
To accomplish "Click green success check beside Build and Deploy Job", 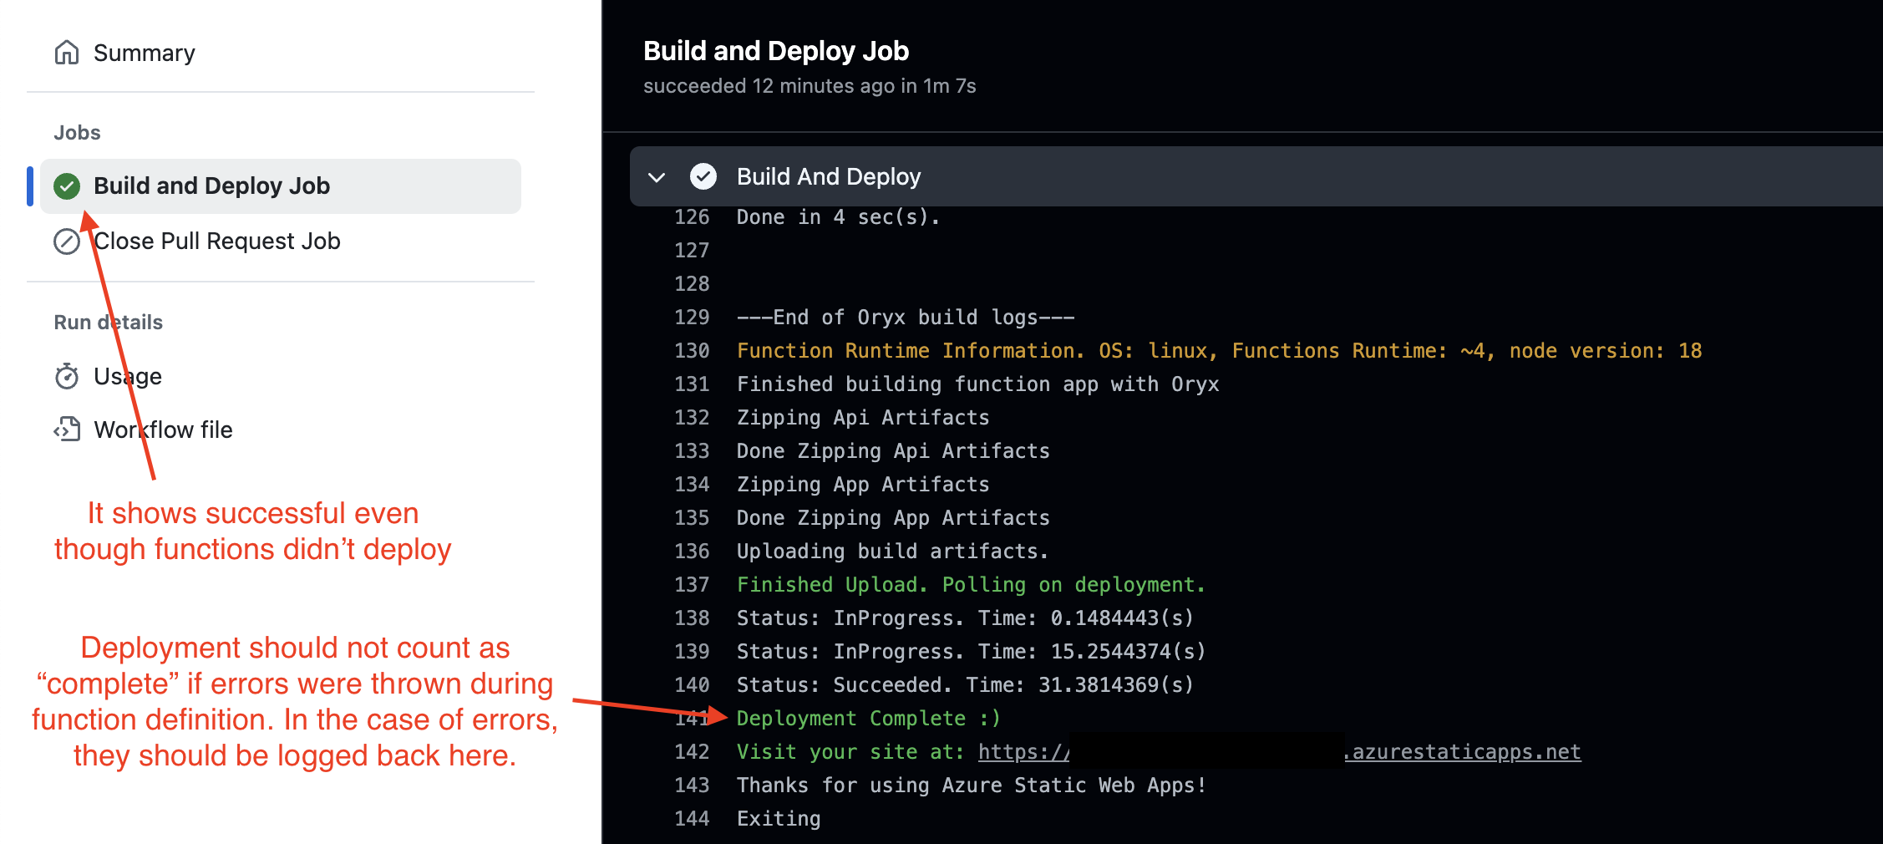I will point(67,186).
